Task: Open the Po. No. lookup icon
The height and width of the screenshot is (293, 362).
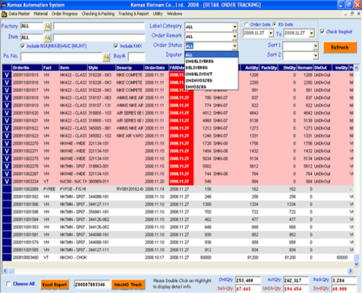Action: (106, 57)
